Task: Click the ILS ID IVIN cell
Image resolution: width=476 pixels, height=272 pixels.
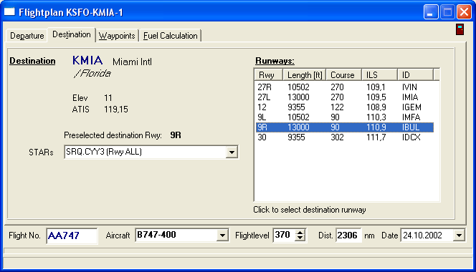Action: tap(409, 87)
